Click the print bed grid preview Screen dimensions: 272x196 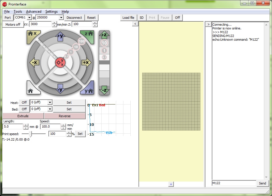point(171,101)
